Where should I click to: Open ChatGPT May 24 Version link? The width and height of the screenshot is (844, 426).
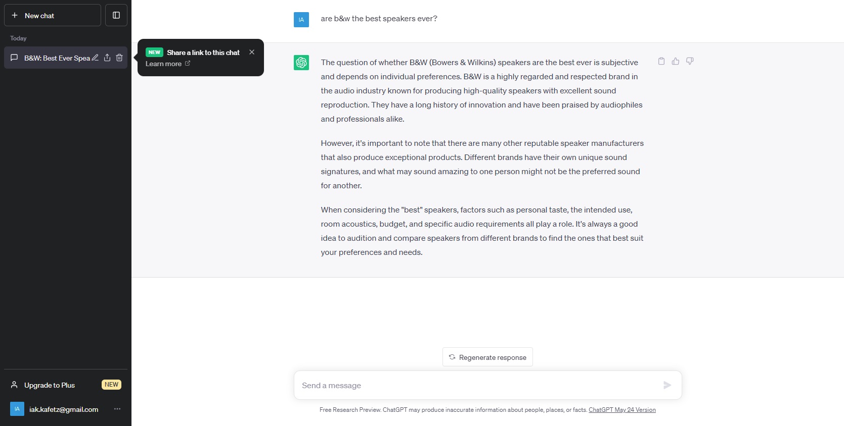click(622, 410)
